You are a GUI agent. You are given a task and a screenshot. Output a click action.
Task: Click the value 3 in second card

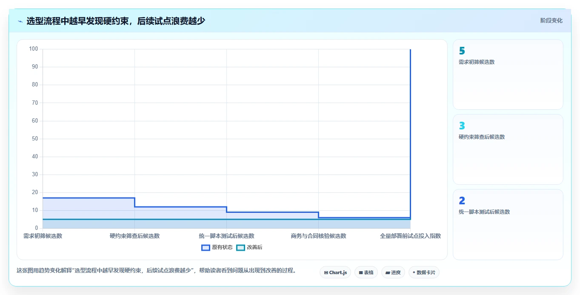tap(462, 126)
